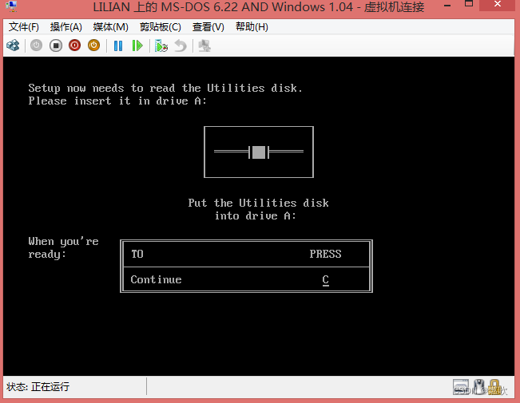Click the mouse status icon in status bar
The width and height of the screenshot is (520, 403).
click(478, 387)
